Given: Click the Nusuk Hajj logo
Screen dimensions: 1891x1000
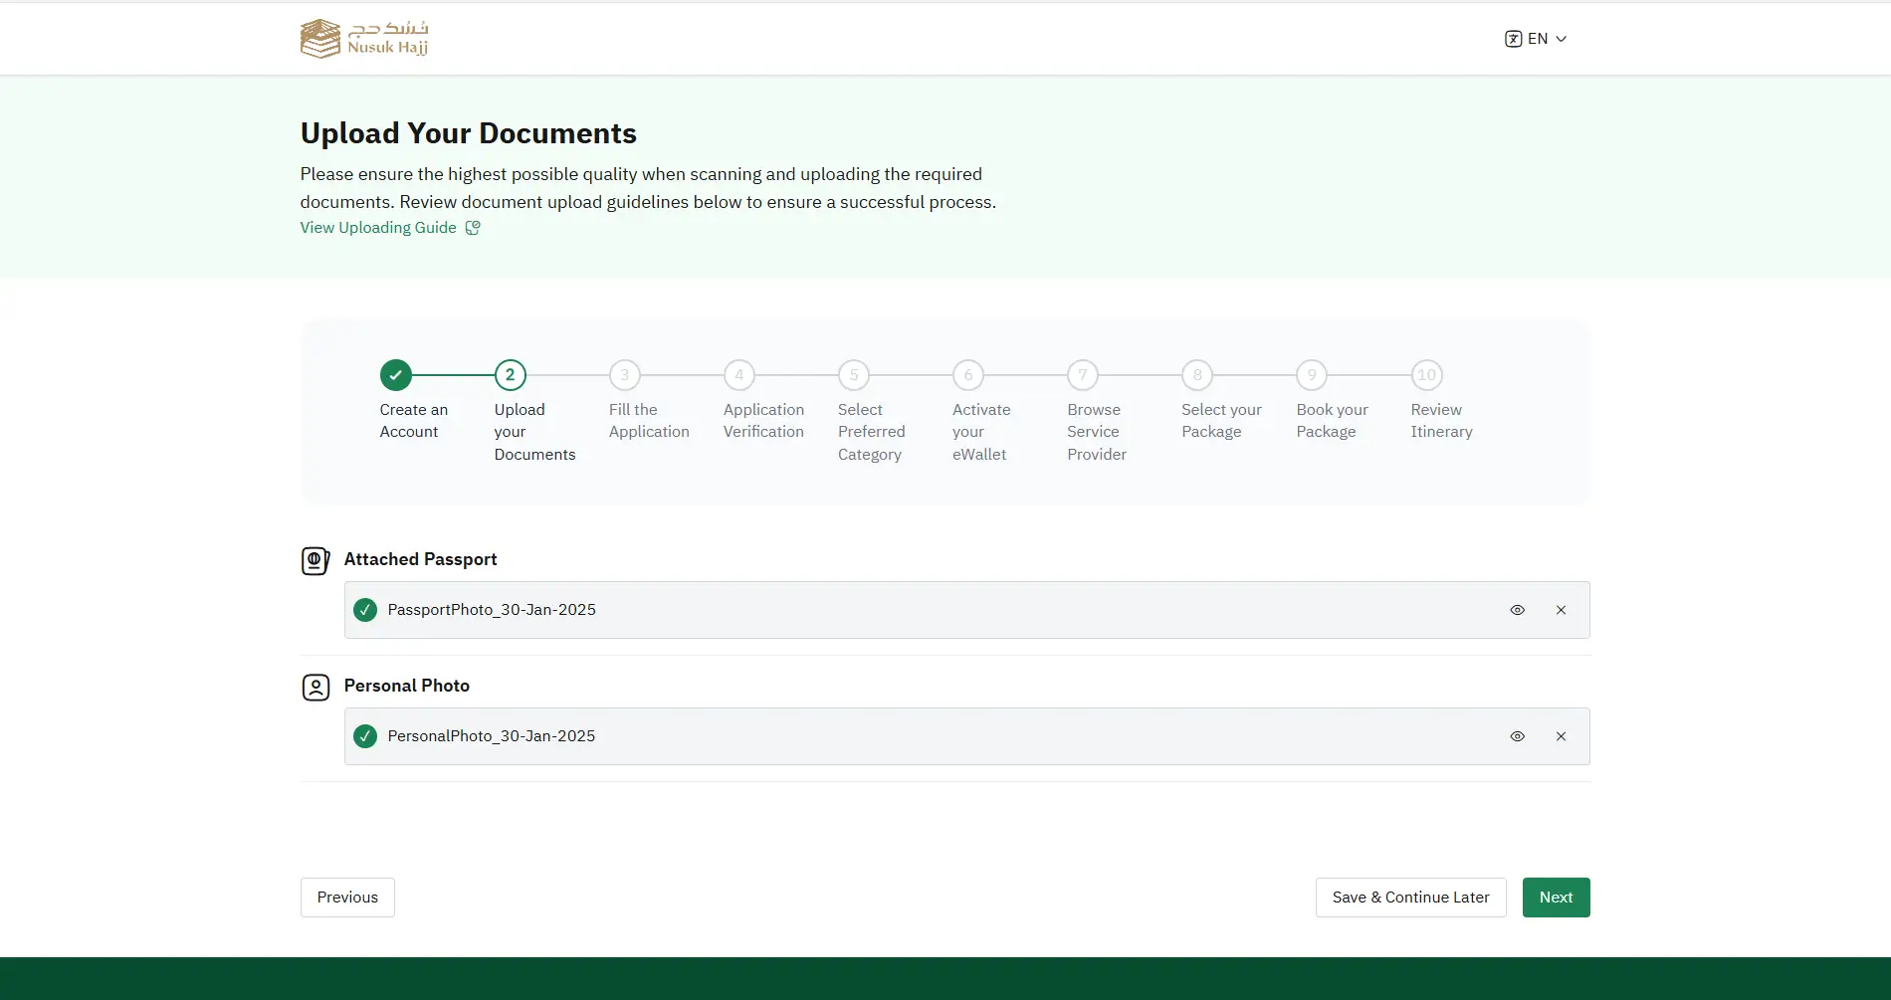Looking at the screenshot, I should (364, 39).
